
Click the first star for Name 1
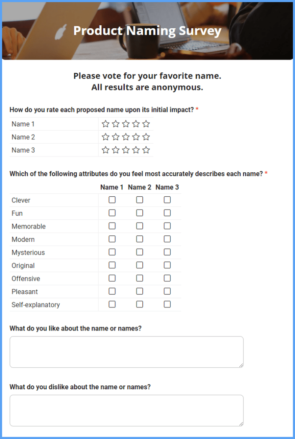pos(105,123)
